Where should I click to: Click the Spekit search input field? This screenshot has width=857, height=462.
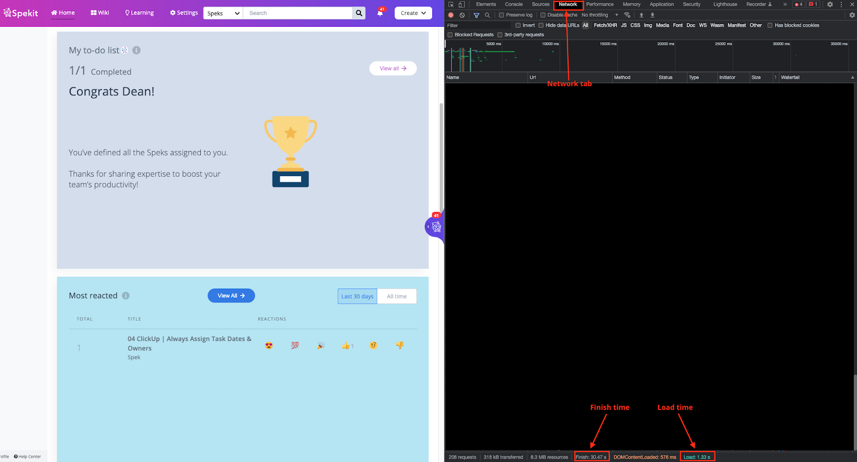click(x=298, y=13)
